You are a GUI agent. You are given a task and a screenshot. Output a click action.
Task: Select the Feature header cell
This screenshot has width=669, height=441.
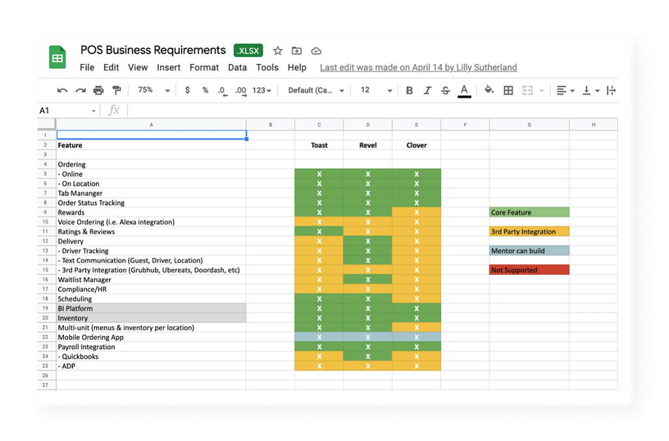(x=151, y=145)
